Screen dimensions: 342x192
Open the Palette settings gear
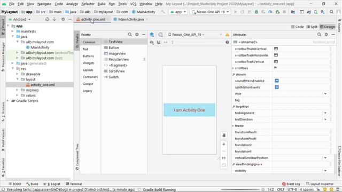pyautogui.click(x=137, y=34)
